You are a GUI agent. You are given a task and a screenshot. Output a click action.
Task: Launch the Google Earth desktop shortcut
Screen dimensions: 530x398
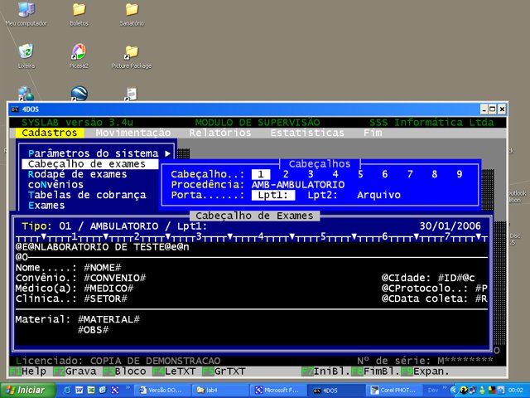click(79, 94)
